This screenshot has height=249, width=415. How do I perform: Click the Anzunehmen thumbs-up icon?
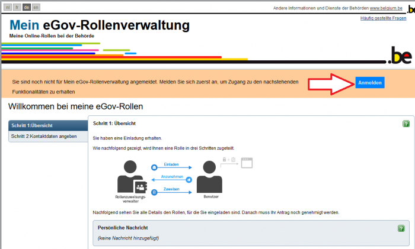(189, 180)
